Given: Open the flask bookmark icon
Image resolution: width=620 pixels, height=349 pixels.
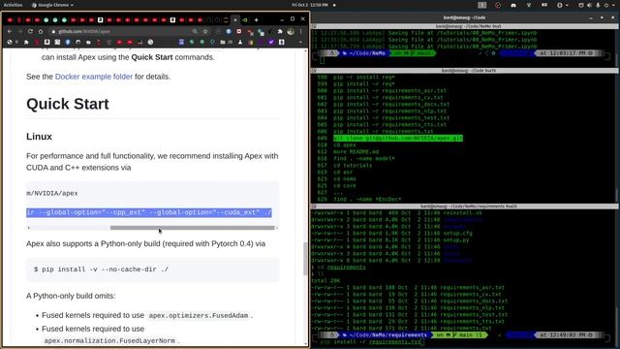Looking at the screenshot, I should pos(240,42).
